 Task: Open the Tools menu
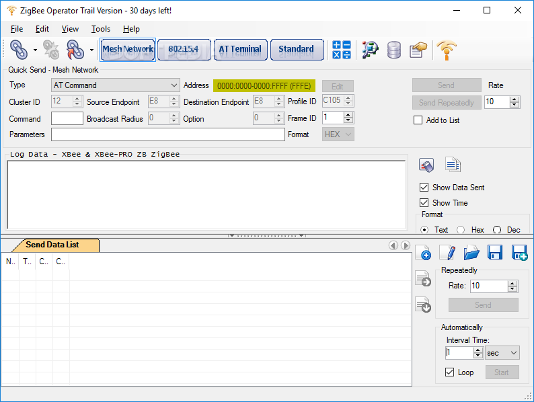pos(101,29)
